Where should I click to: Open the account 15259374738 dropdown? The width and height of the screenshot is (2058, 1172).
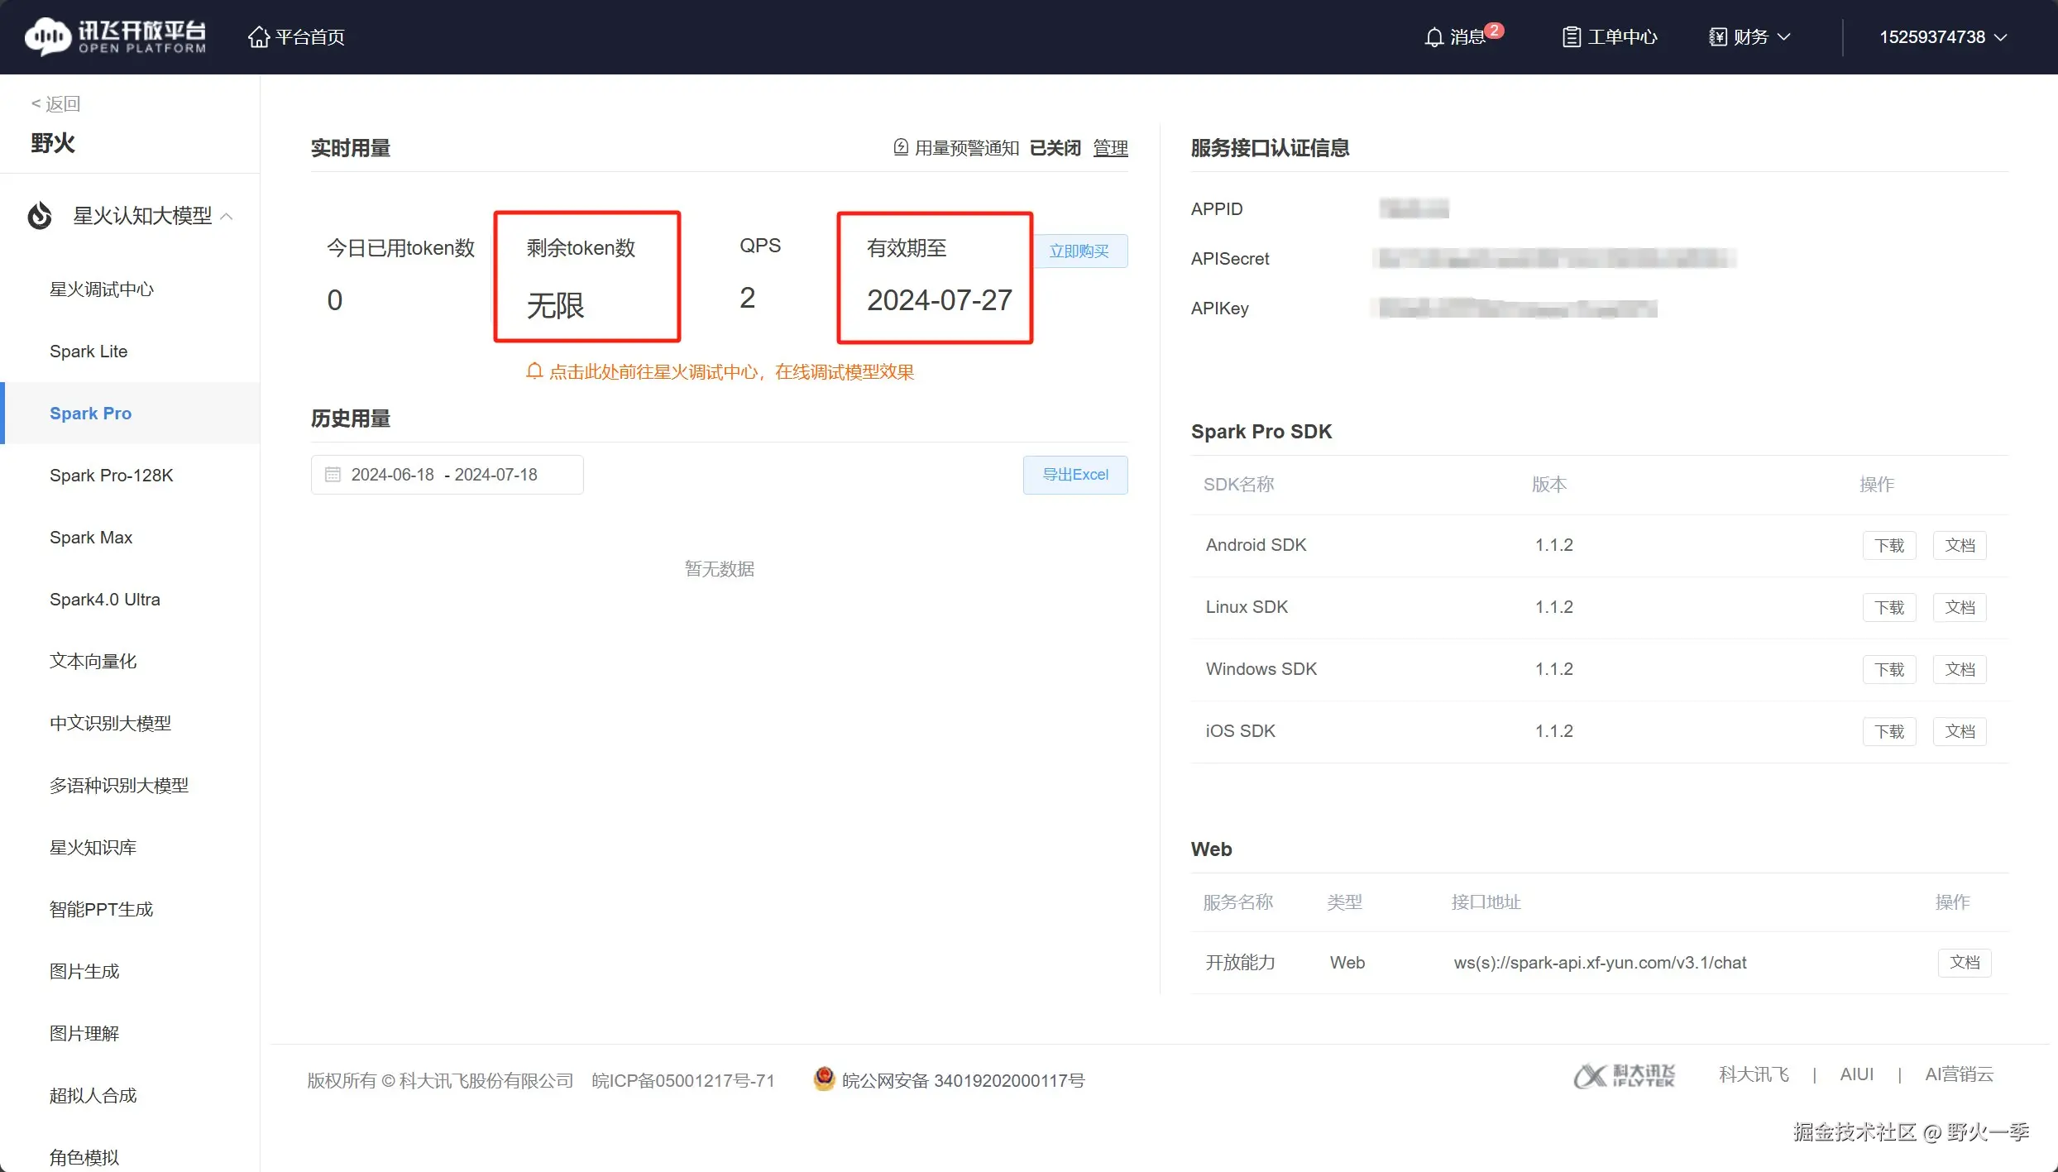pyautogui.click(x=1943, y=37)
